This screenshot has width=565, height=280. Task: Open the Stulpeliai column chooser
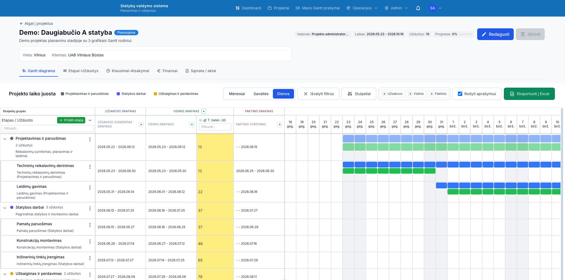click(x=359, y=94)
